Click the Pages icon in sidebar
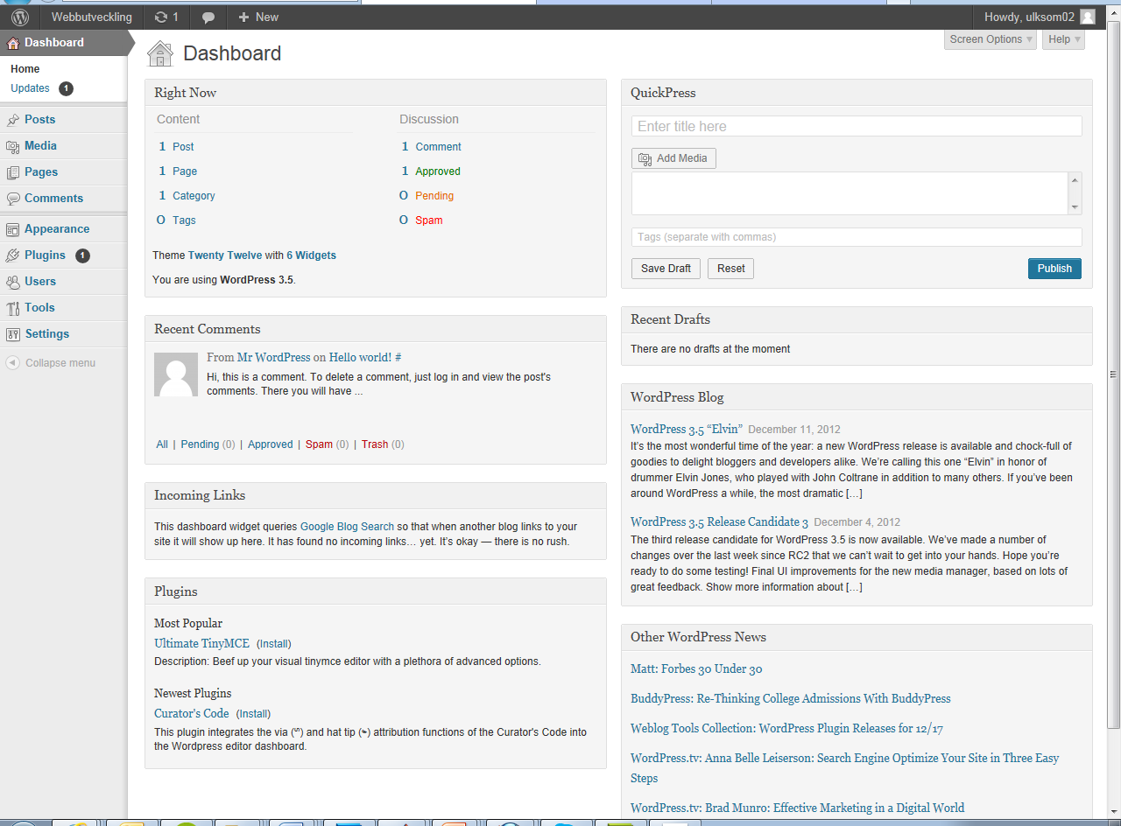The image size is (1121, 826). (x=13, y=172)
